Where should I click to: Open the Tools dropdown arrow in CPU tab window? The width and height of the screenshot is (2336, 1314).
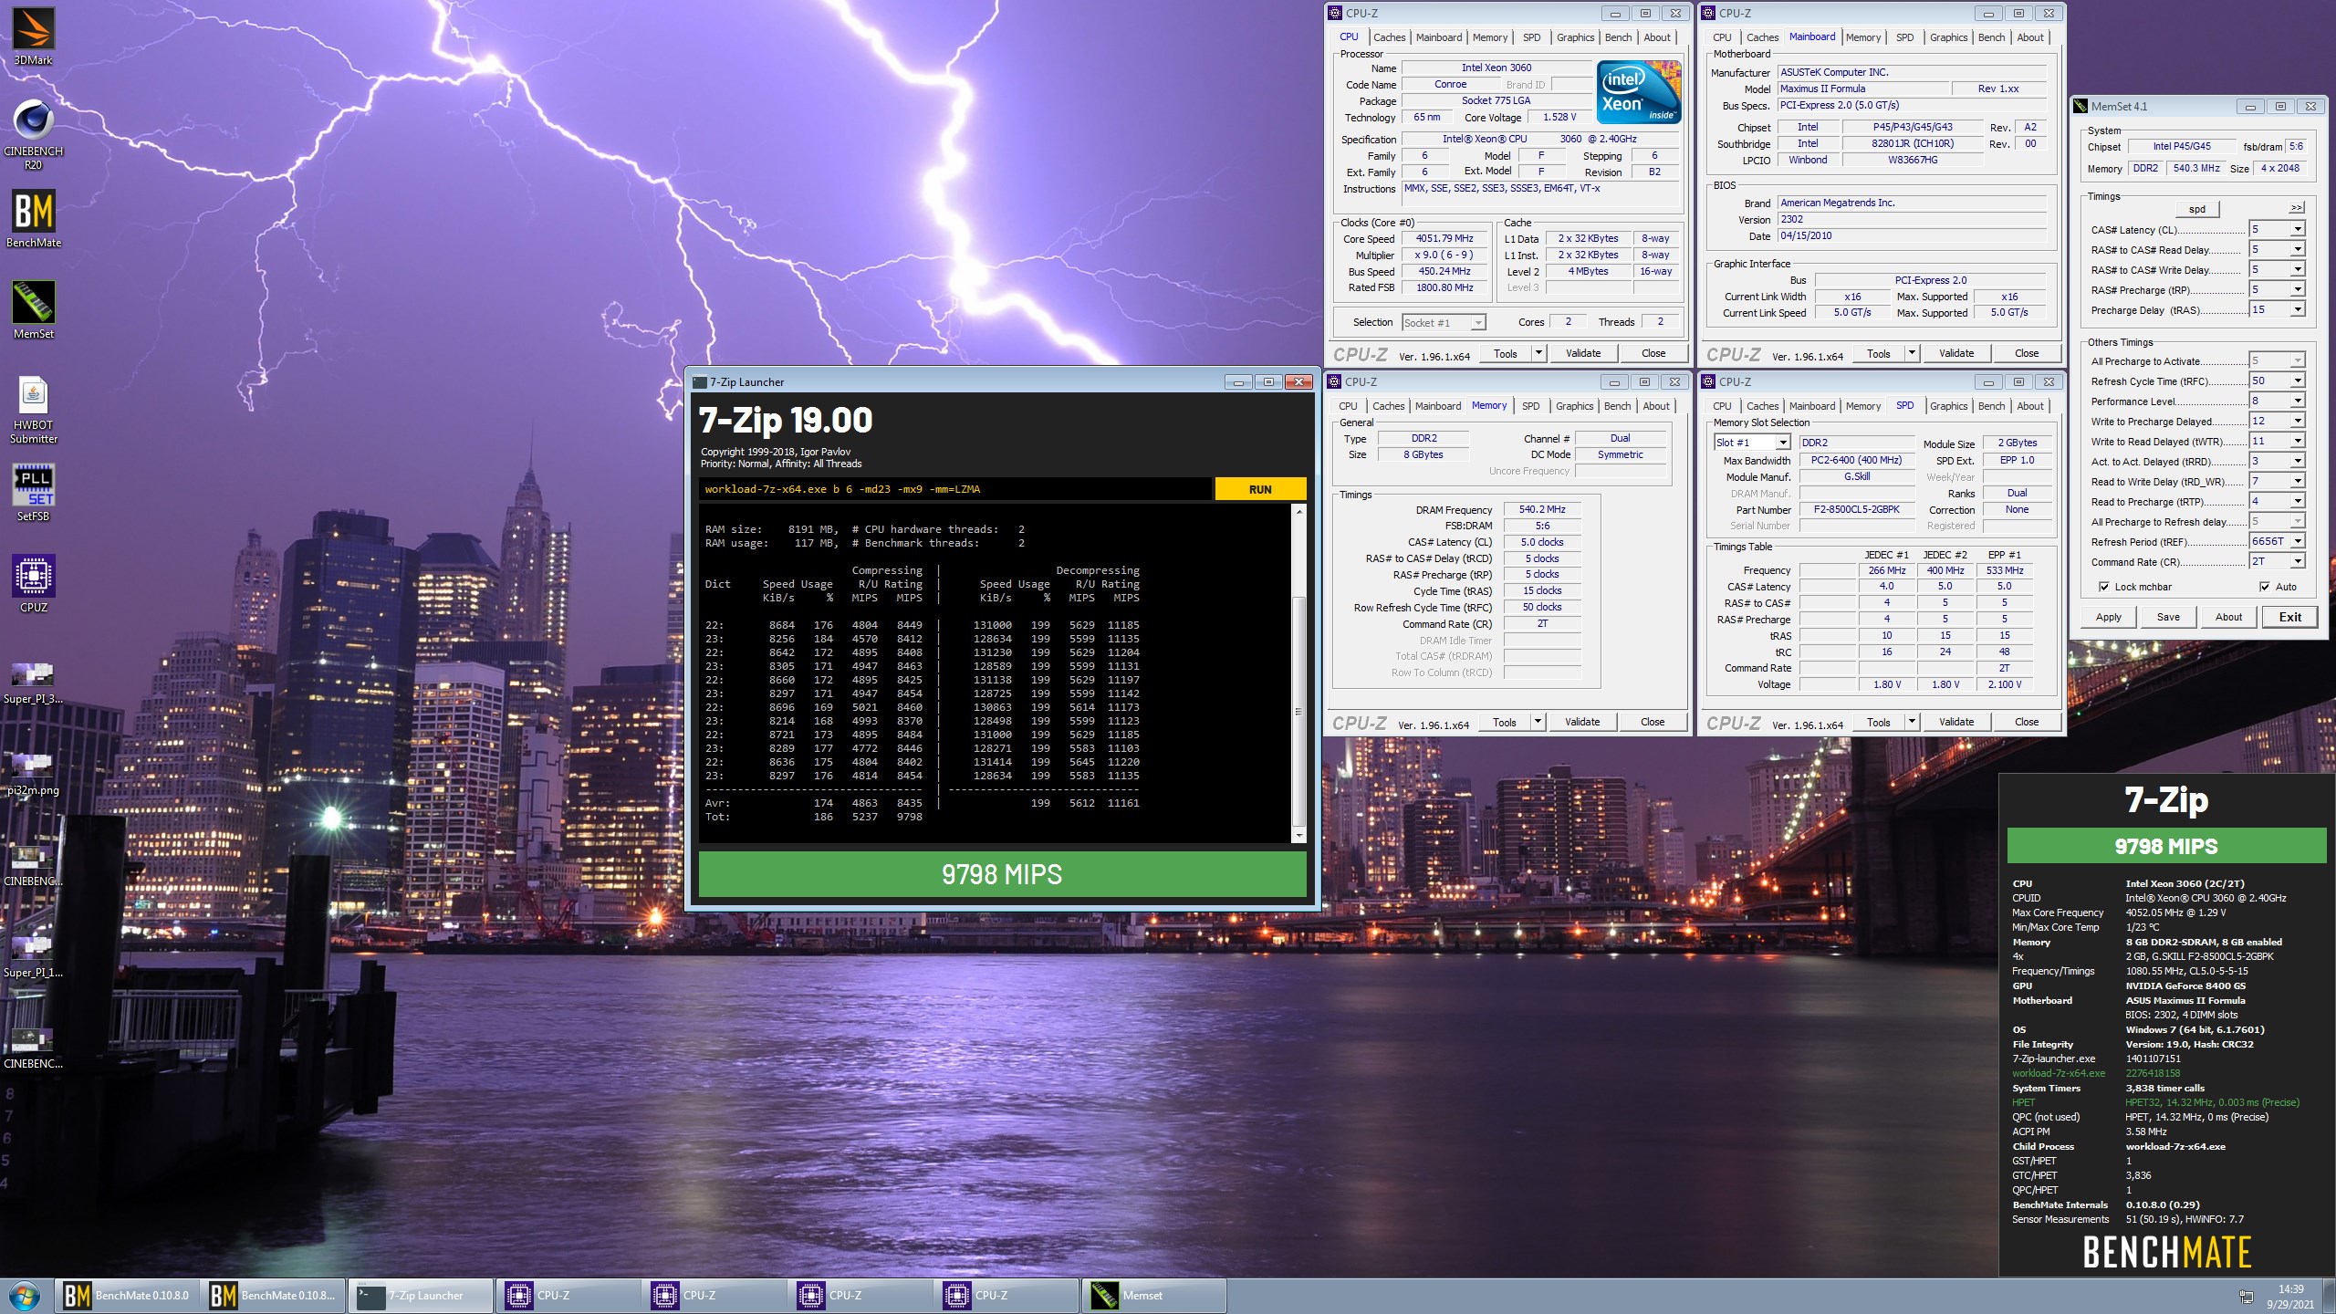tap(1538, 353)
